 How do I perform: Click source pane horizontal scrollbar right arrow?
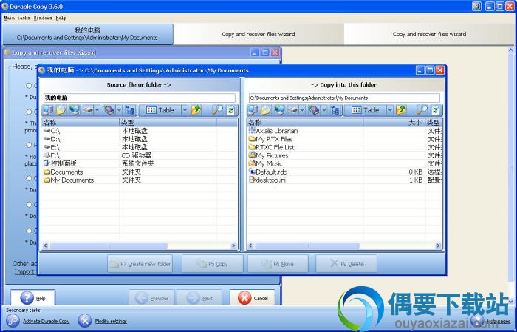[x=233, y=245]
